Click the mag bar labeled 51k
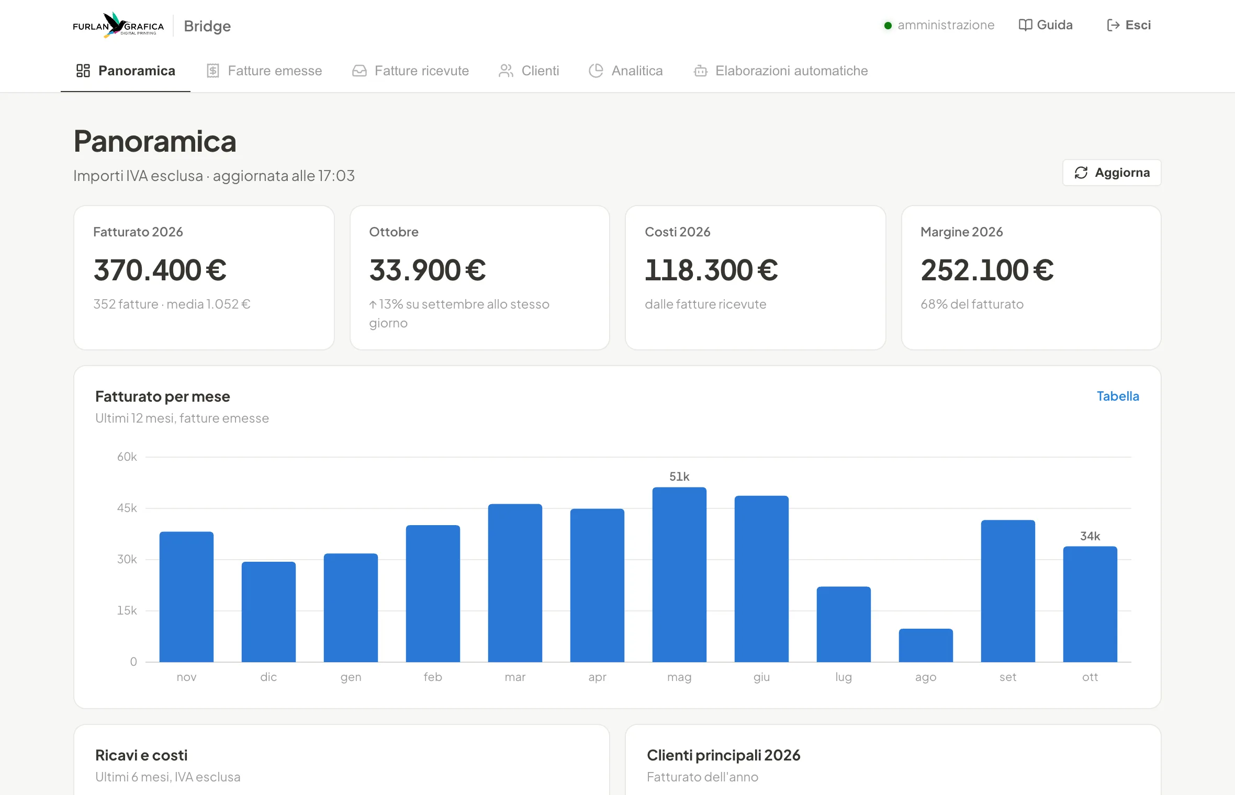Screen dimensions: 1235x795 click(x=679, y=574)
